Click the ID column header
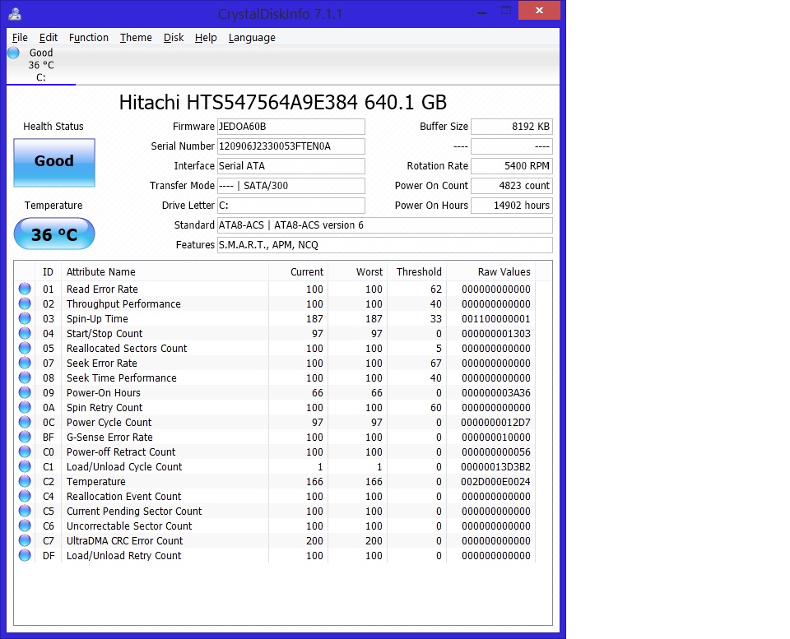Image resolution: width=790 pixels, height=639 pixels. tap(48, 272)
